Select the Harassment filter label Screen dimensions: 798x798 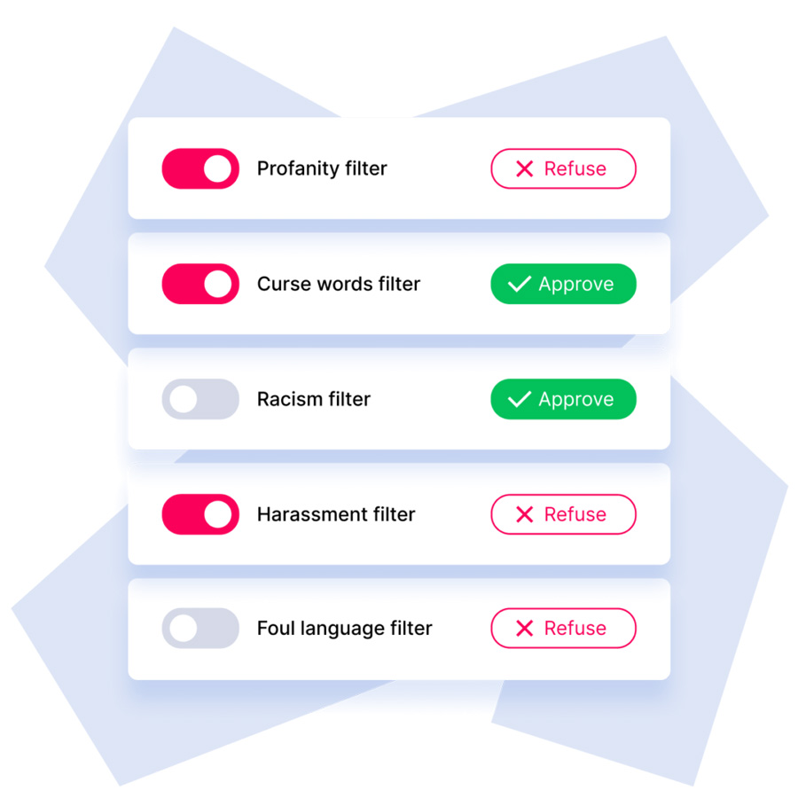(336, 514)
